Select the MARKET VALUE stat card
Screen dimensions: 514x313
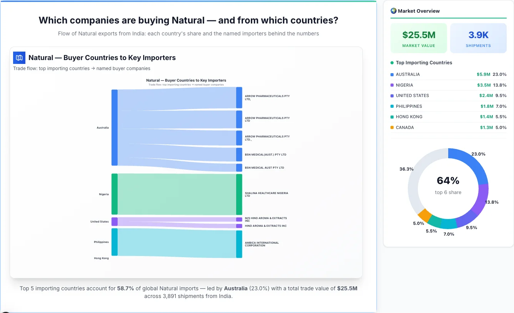pyautogui.click(x=419, y=38)
